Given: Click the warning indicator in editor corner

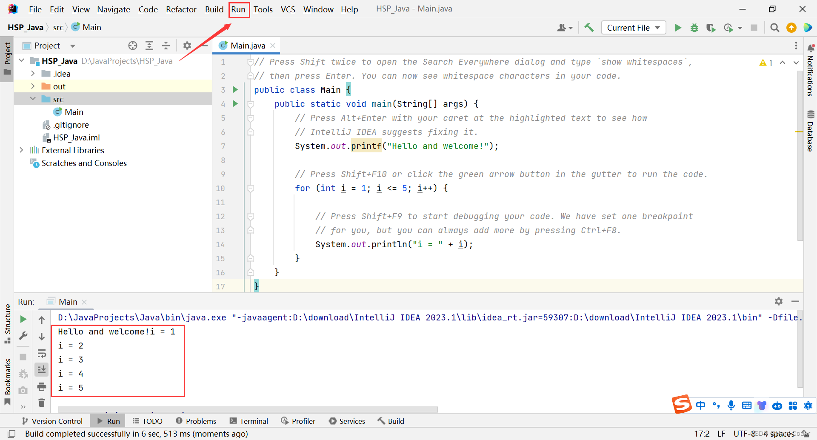Looking at the screenshot, I should coord(766,63).
